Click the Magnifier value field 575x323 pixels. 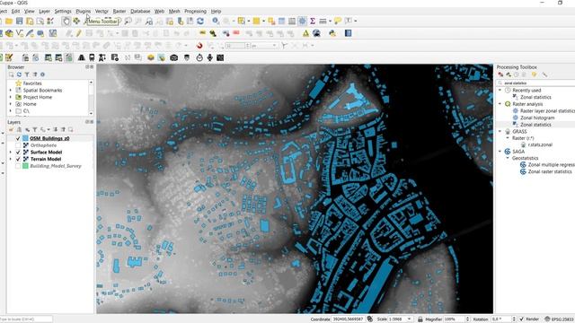454,319
